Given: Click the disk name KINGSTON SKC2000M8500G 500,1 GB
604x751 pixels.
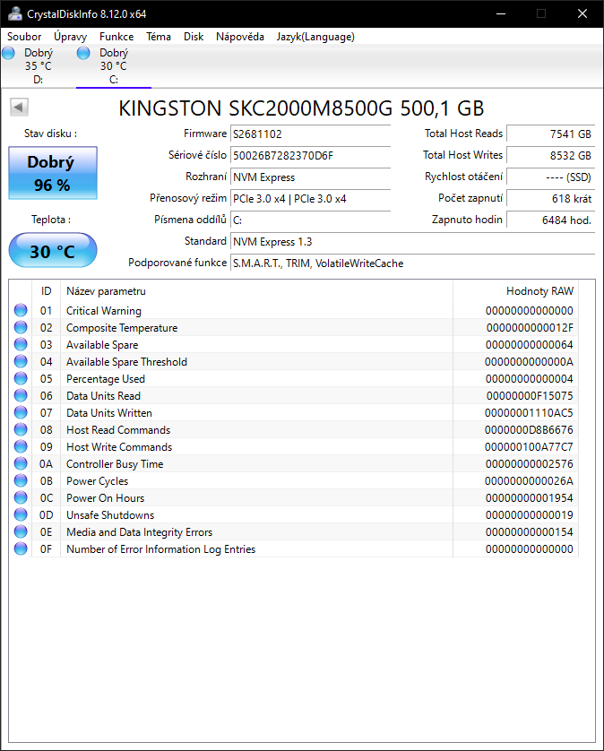Looking at the screenshot, I should pyautogui.click(x=301, y=108).
